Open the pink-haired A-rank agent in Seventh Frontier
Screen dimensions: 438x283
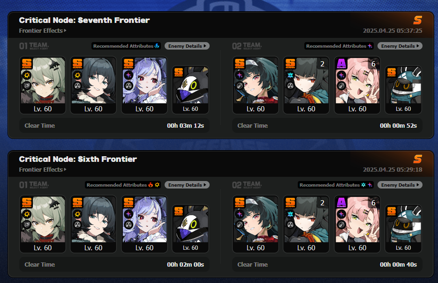point(357,85)
